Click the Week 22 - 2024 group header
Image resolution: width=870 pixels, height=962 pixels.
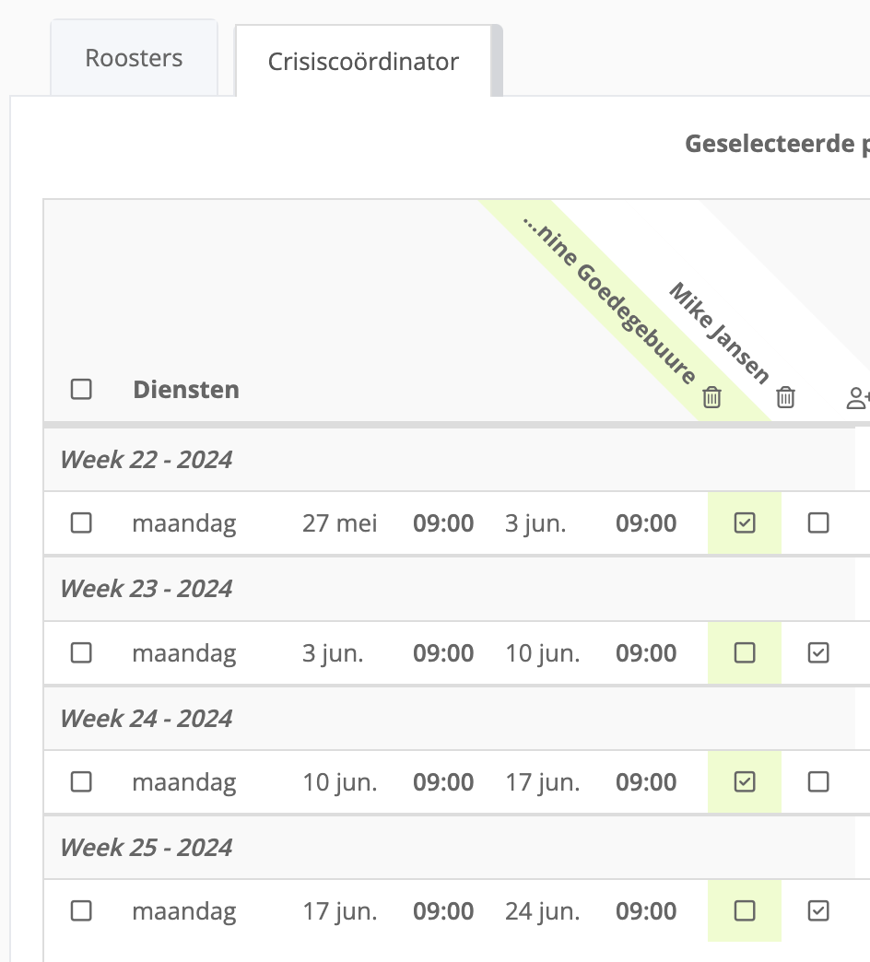(146, 460)
